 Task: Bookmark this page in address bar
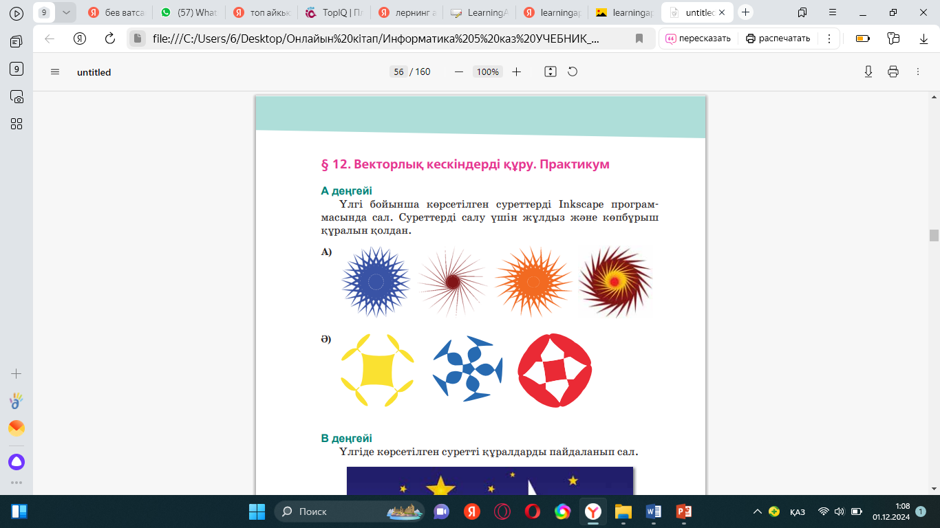tap(639, 38)
